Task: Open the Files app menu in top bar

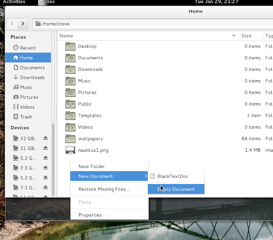Action: click(x=46, y=2)
